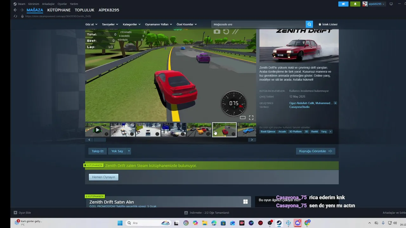Click the store search magnifier button

pos(309,24)
